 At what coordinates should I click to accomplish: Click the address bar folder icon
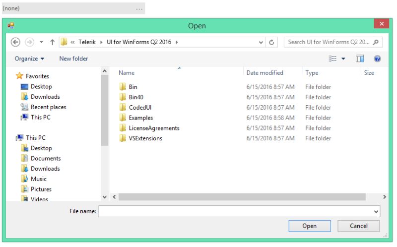[x=64, y=42]
